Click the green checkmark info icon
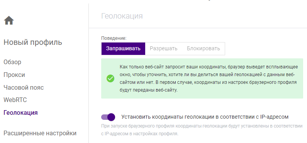307x143 pixels. (x=110, y=78)
